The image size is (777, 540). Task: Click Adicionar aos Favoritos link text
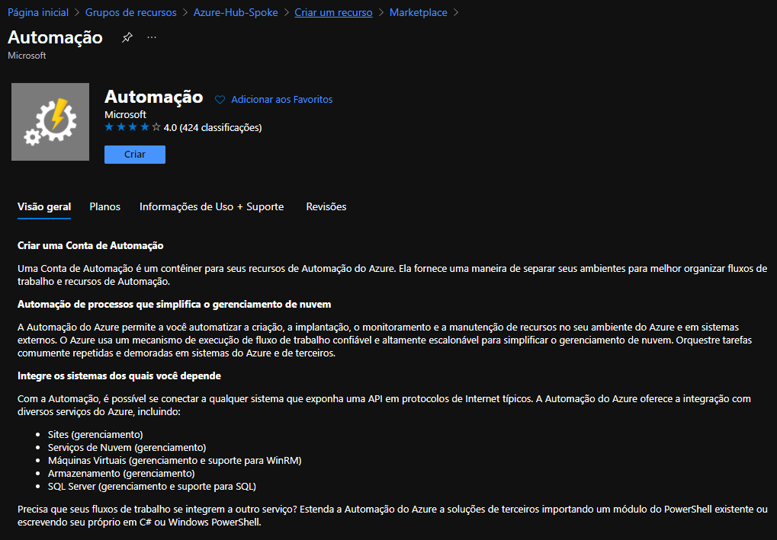[281, 100]
